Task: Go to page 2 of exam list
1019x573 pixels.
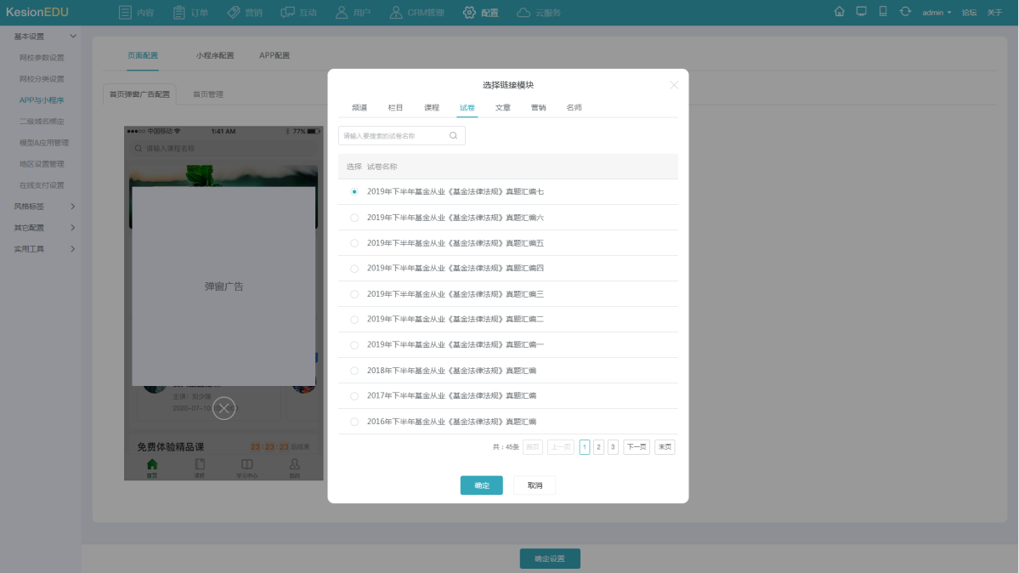Action: click(598, 447)
